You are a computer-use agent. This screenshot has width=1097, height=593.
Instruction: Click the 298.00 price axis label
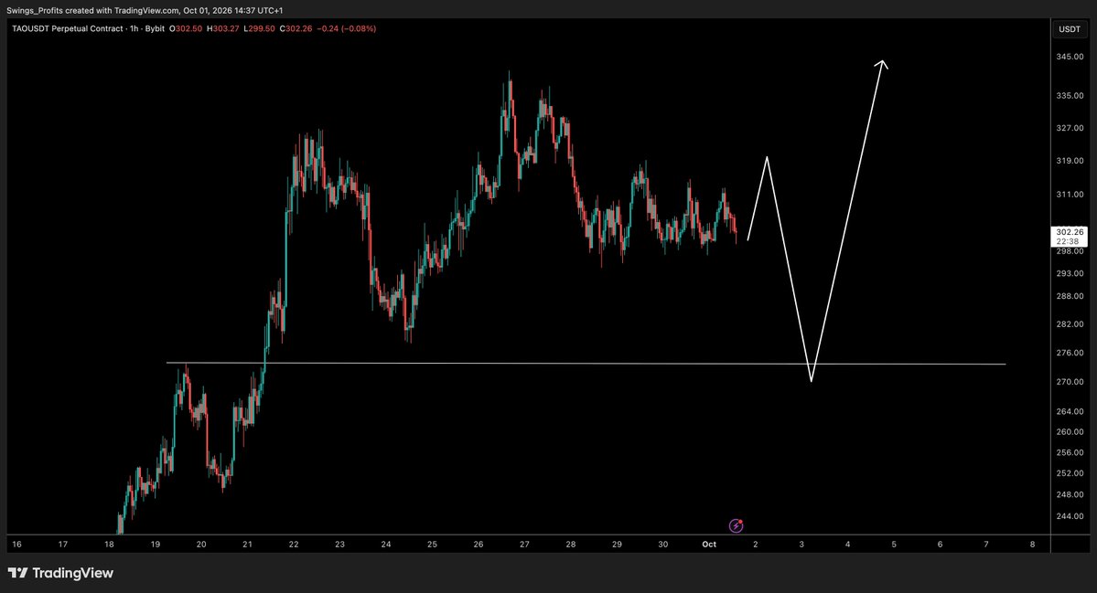click(x=1070, y=250)
